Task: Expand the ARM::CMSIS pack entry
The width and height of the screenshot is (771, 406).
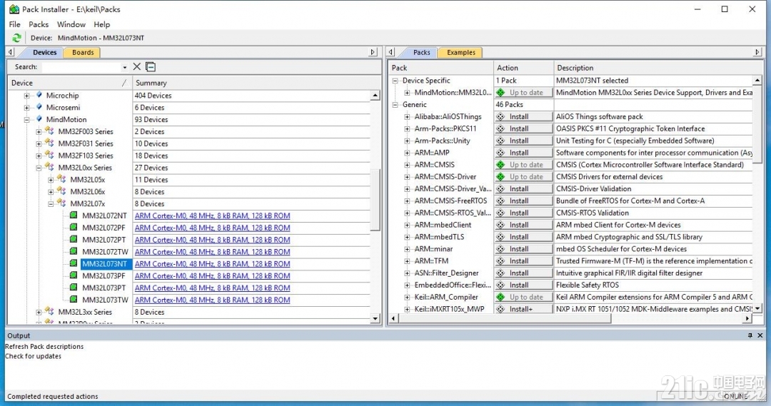Action: coord(407,165)
